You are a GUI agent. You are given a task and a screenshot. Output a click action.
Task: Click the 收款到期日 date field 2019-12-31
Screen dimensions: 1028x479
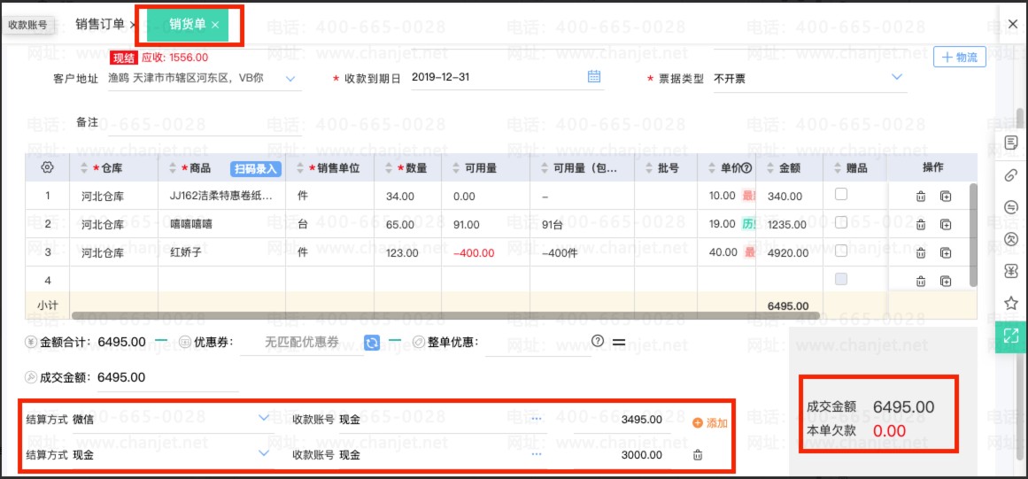click(507, 77)
